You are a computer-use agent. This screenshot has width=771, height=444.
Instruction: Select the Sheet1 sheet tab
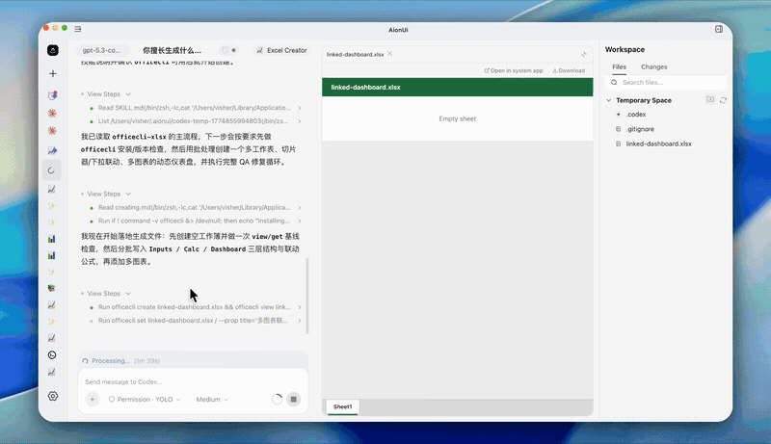[343, 406]
